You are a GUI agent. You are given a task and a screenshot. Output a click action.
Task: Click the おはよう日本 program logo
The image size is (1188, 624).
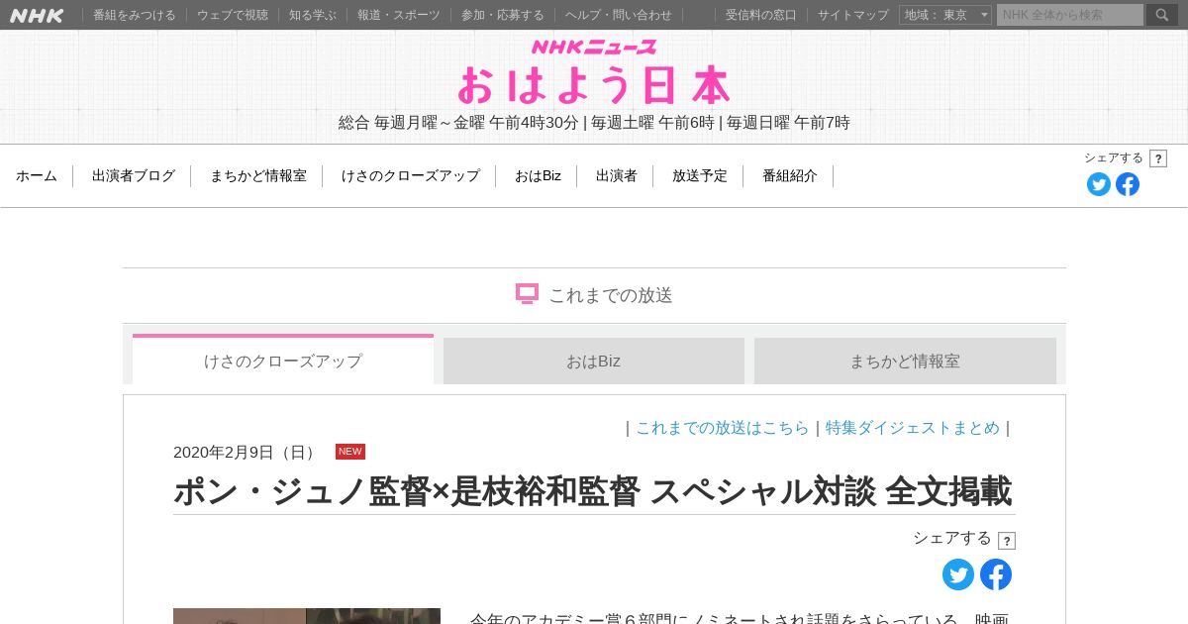coord(594,85)
